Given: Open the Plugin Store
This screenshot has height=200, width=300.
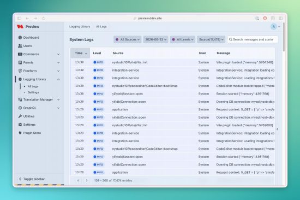Looking at the screenshot, I should click(x=29, y=133).
